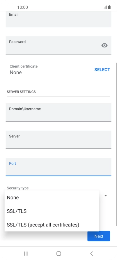Tap the home navigation icon
Viewport: 117px width, 260px height.
coord(59,254)
